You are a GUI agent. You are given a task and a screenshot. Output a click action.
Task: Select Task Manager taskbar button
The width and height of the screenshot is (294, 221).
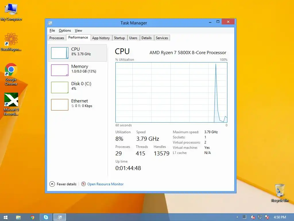coord(60,217)
